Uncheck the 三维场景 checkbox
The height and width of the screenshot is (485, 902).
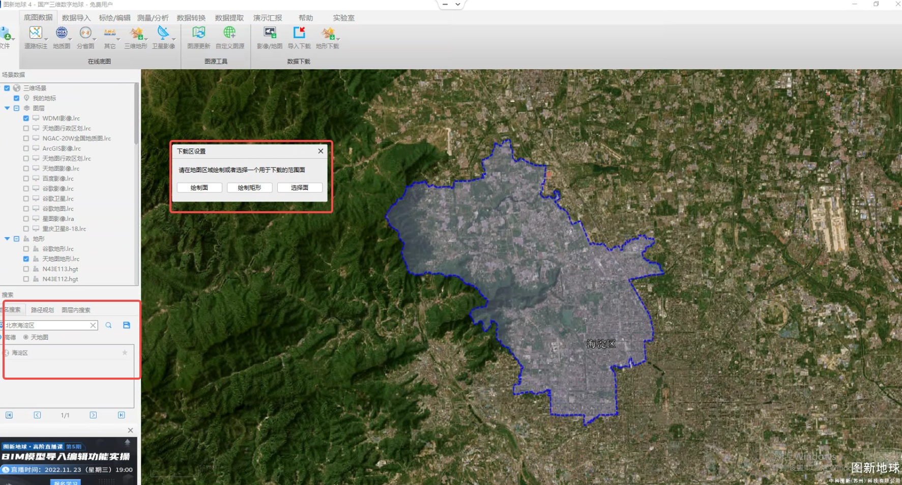7,88
